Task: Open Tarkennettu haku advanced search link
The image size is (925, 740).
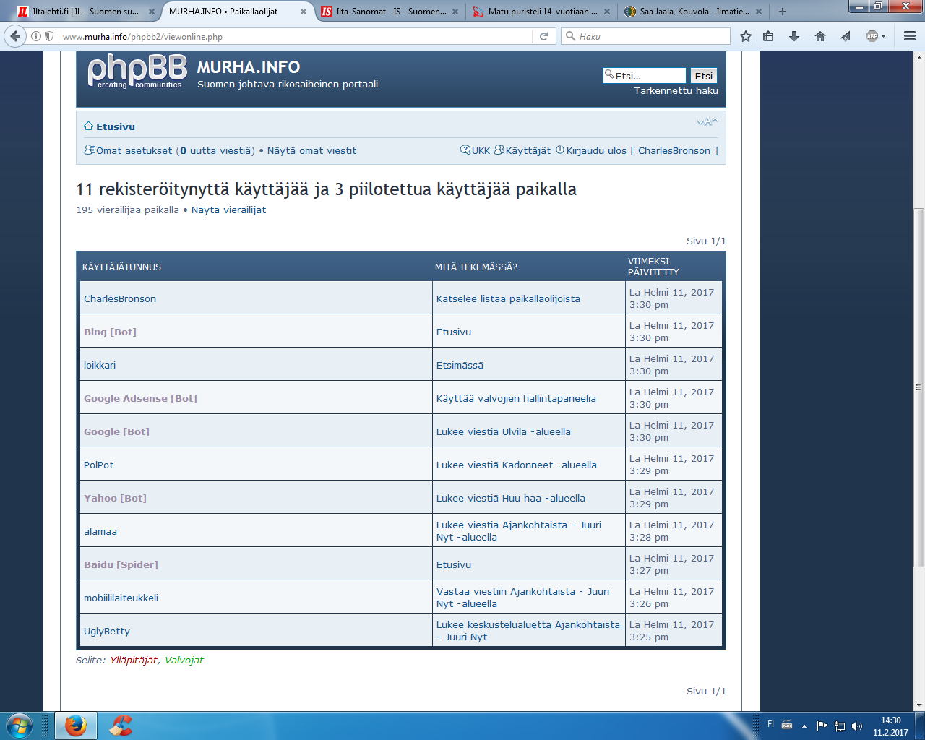Action: [x=676, y=91]
